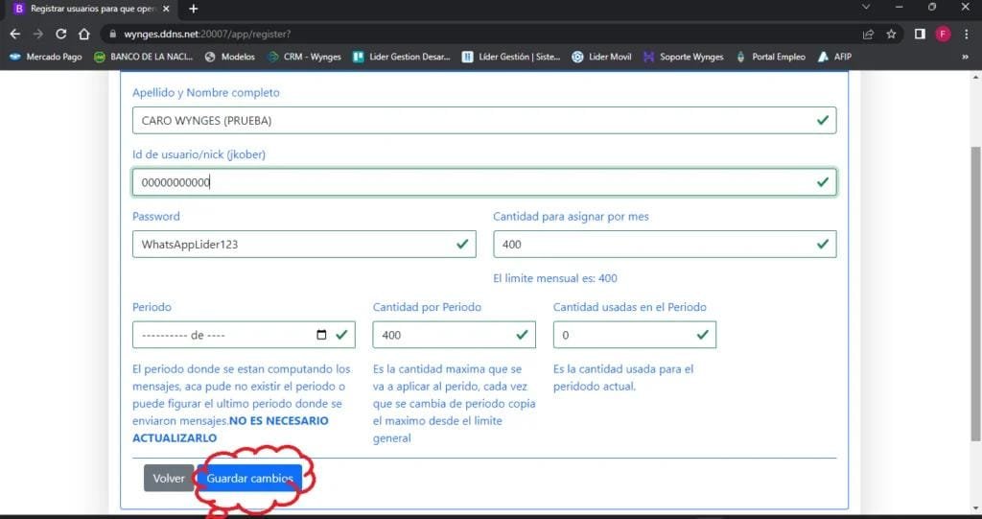982x519 pixels.
Task: Click the home icon in the toolbar
Action: (84, 34)
